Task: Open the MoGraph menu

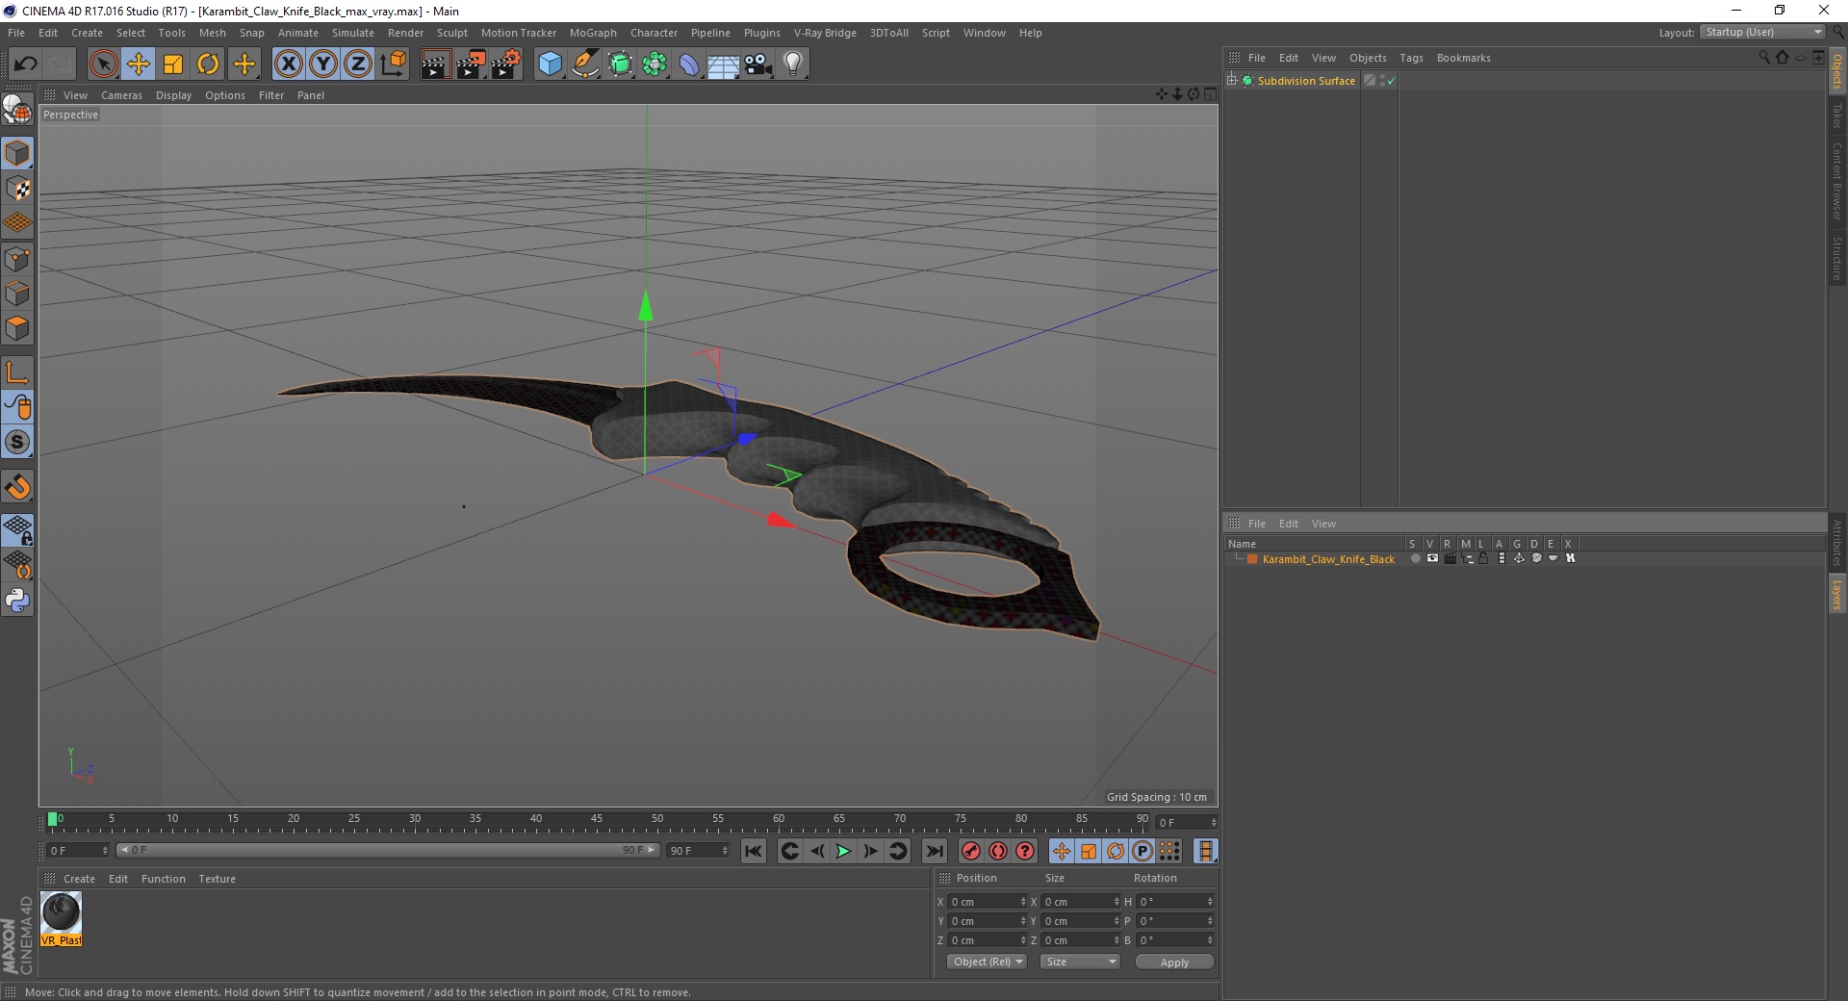Action: point(593,33)
